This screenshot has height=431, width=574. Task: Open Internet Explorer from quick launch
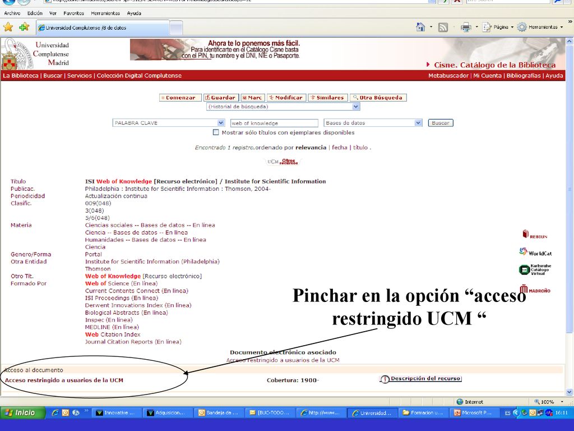(55, 412)
